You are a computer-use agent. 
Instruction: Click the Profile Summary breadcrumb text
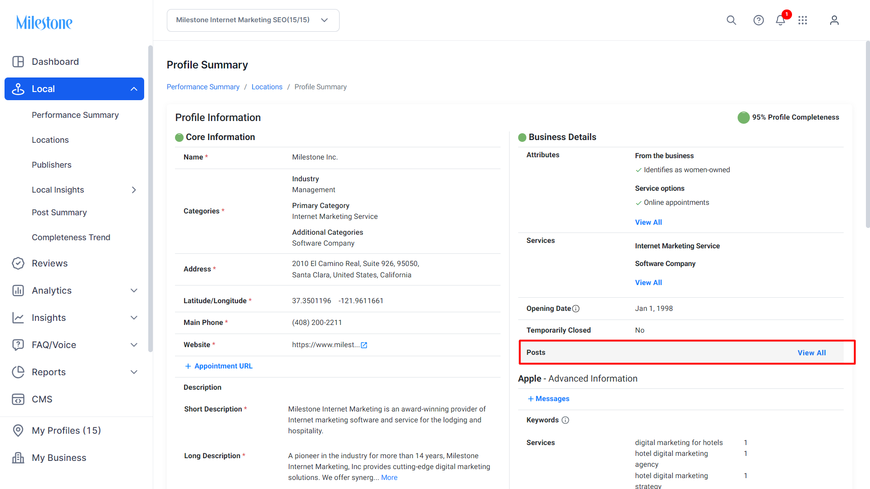pyautogui.click(x=321, y=87)
